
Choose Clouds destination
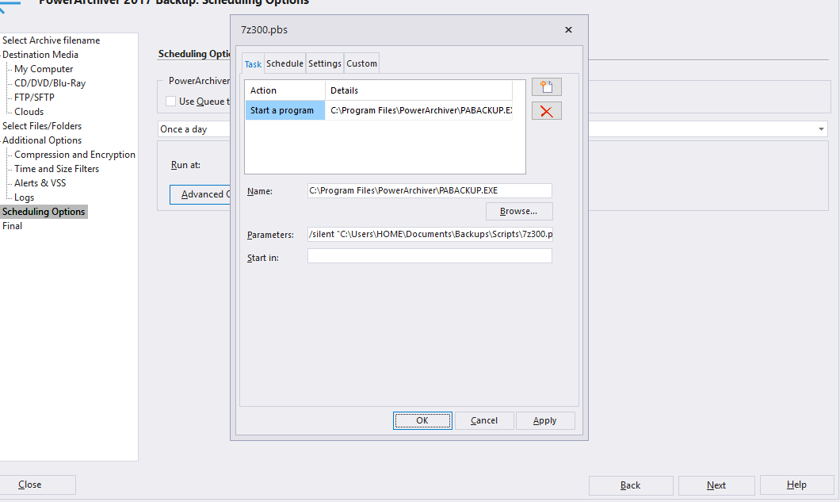point(29,112)
